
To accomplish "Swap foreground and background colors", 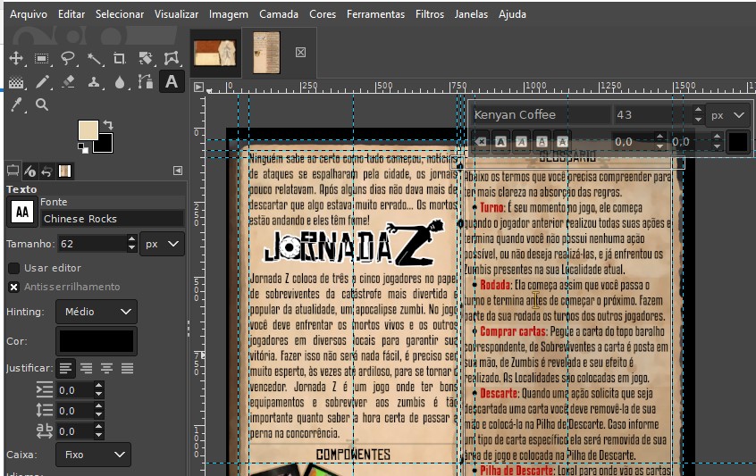I will [108, 125].
